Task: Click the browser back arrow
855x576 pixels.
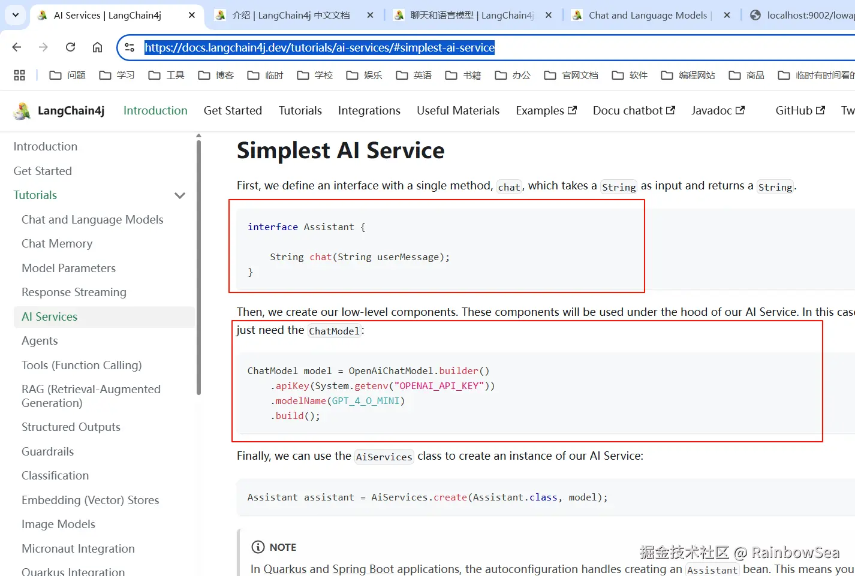Action: [x=17, y=47]
